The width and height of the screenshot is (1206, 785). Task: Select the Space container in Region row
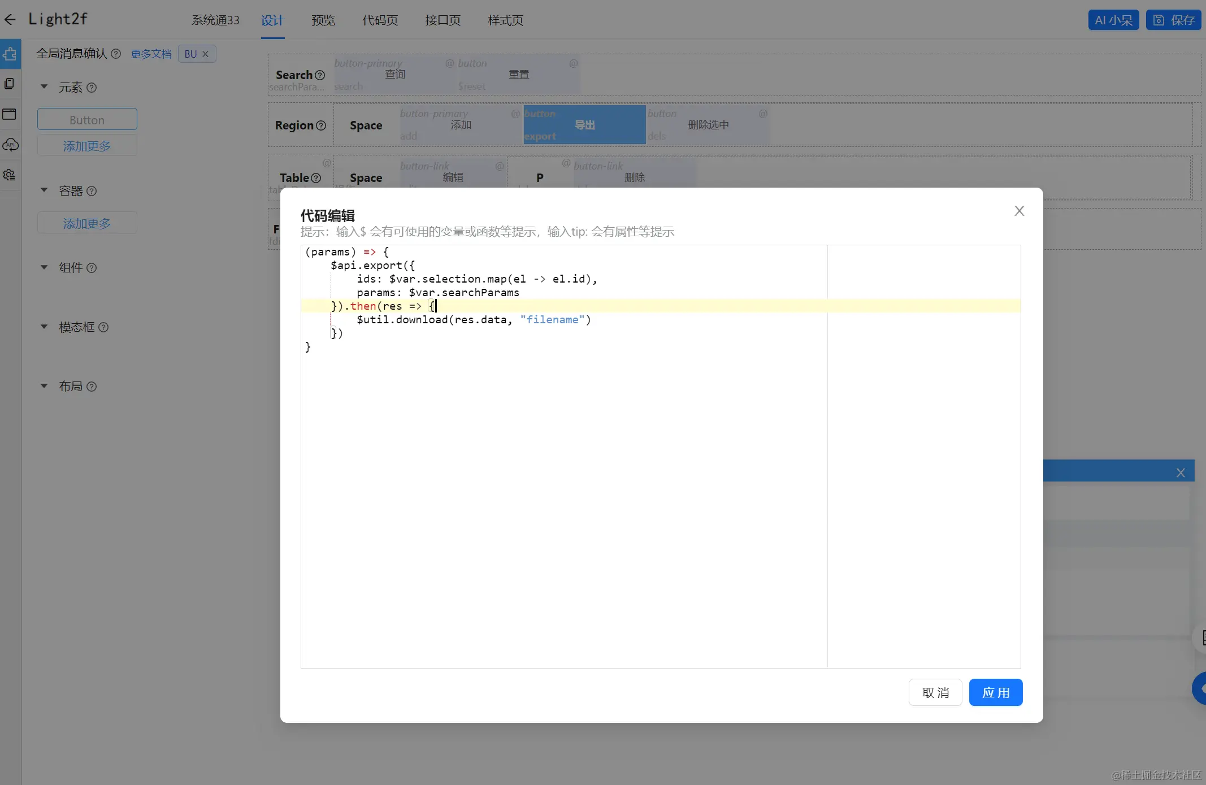(366, 125)
